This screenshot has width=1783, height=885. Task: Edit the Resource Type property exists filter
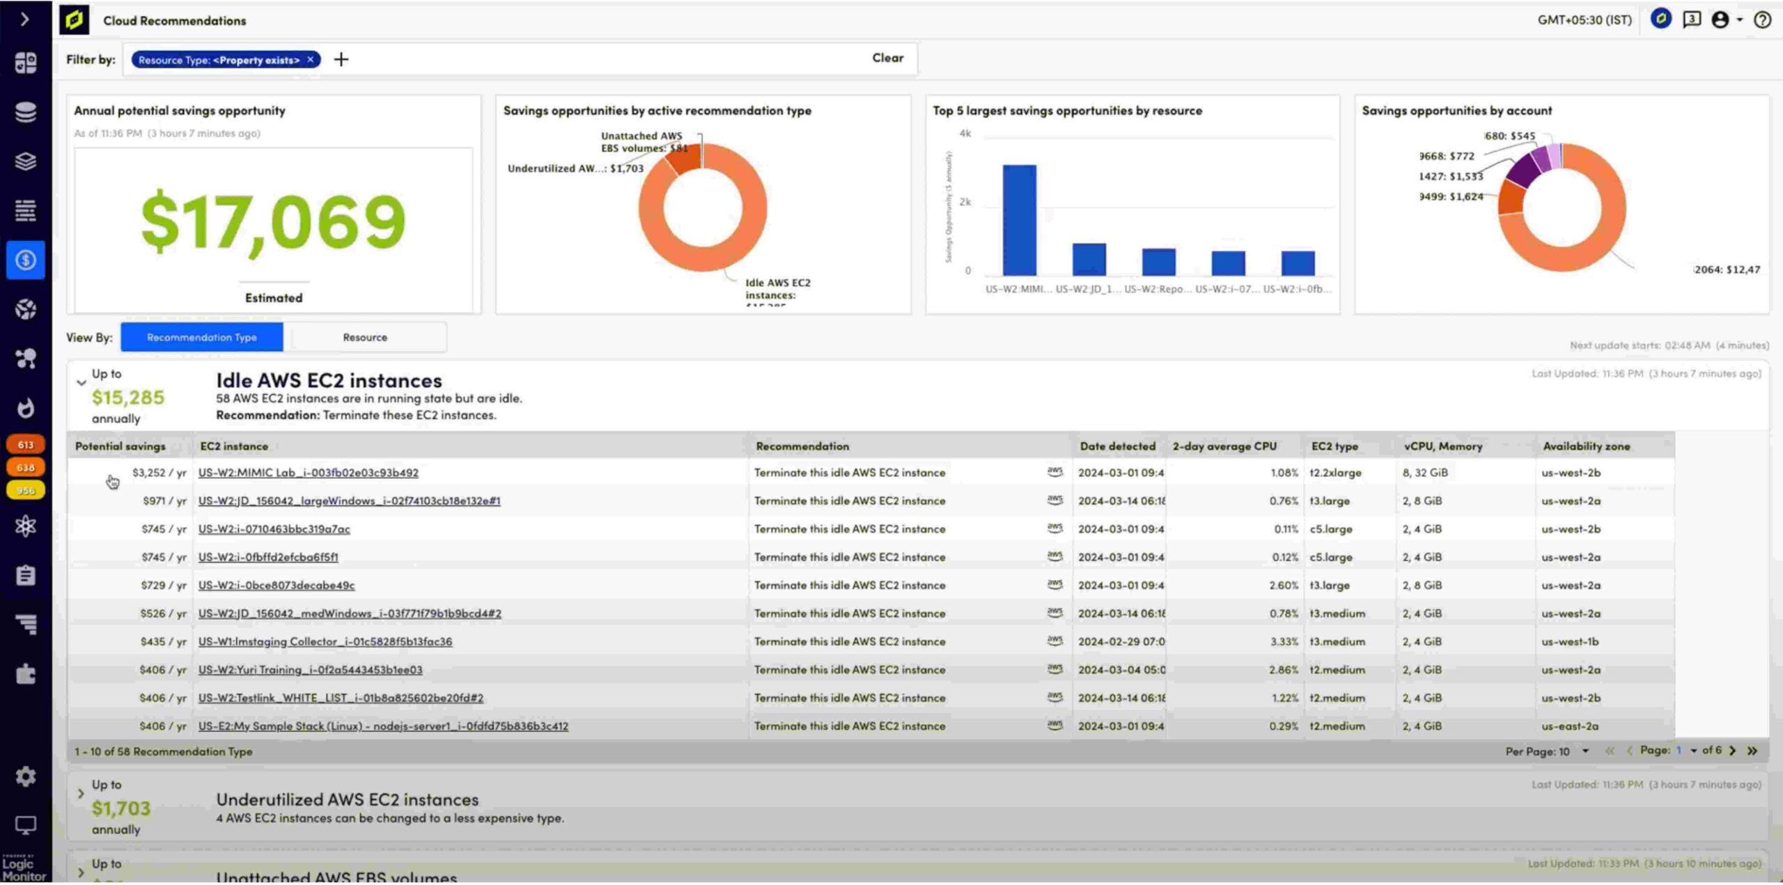[219, 60]
